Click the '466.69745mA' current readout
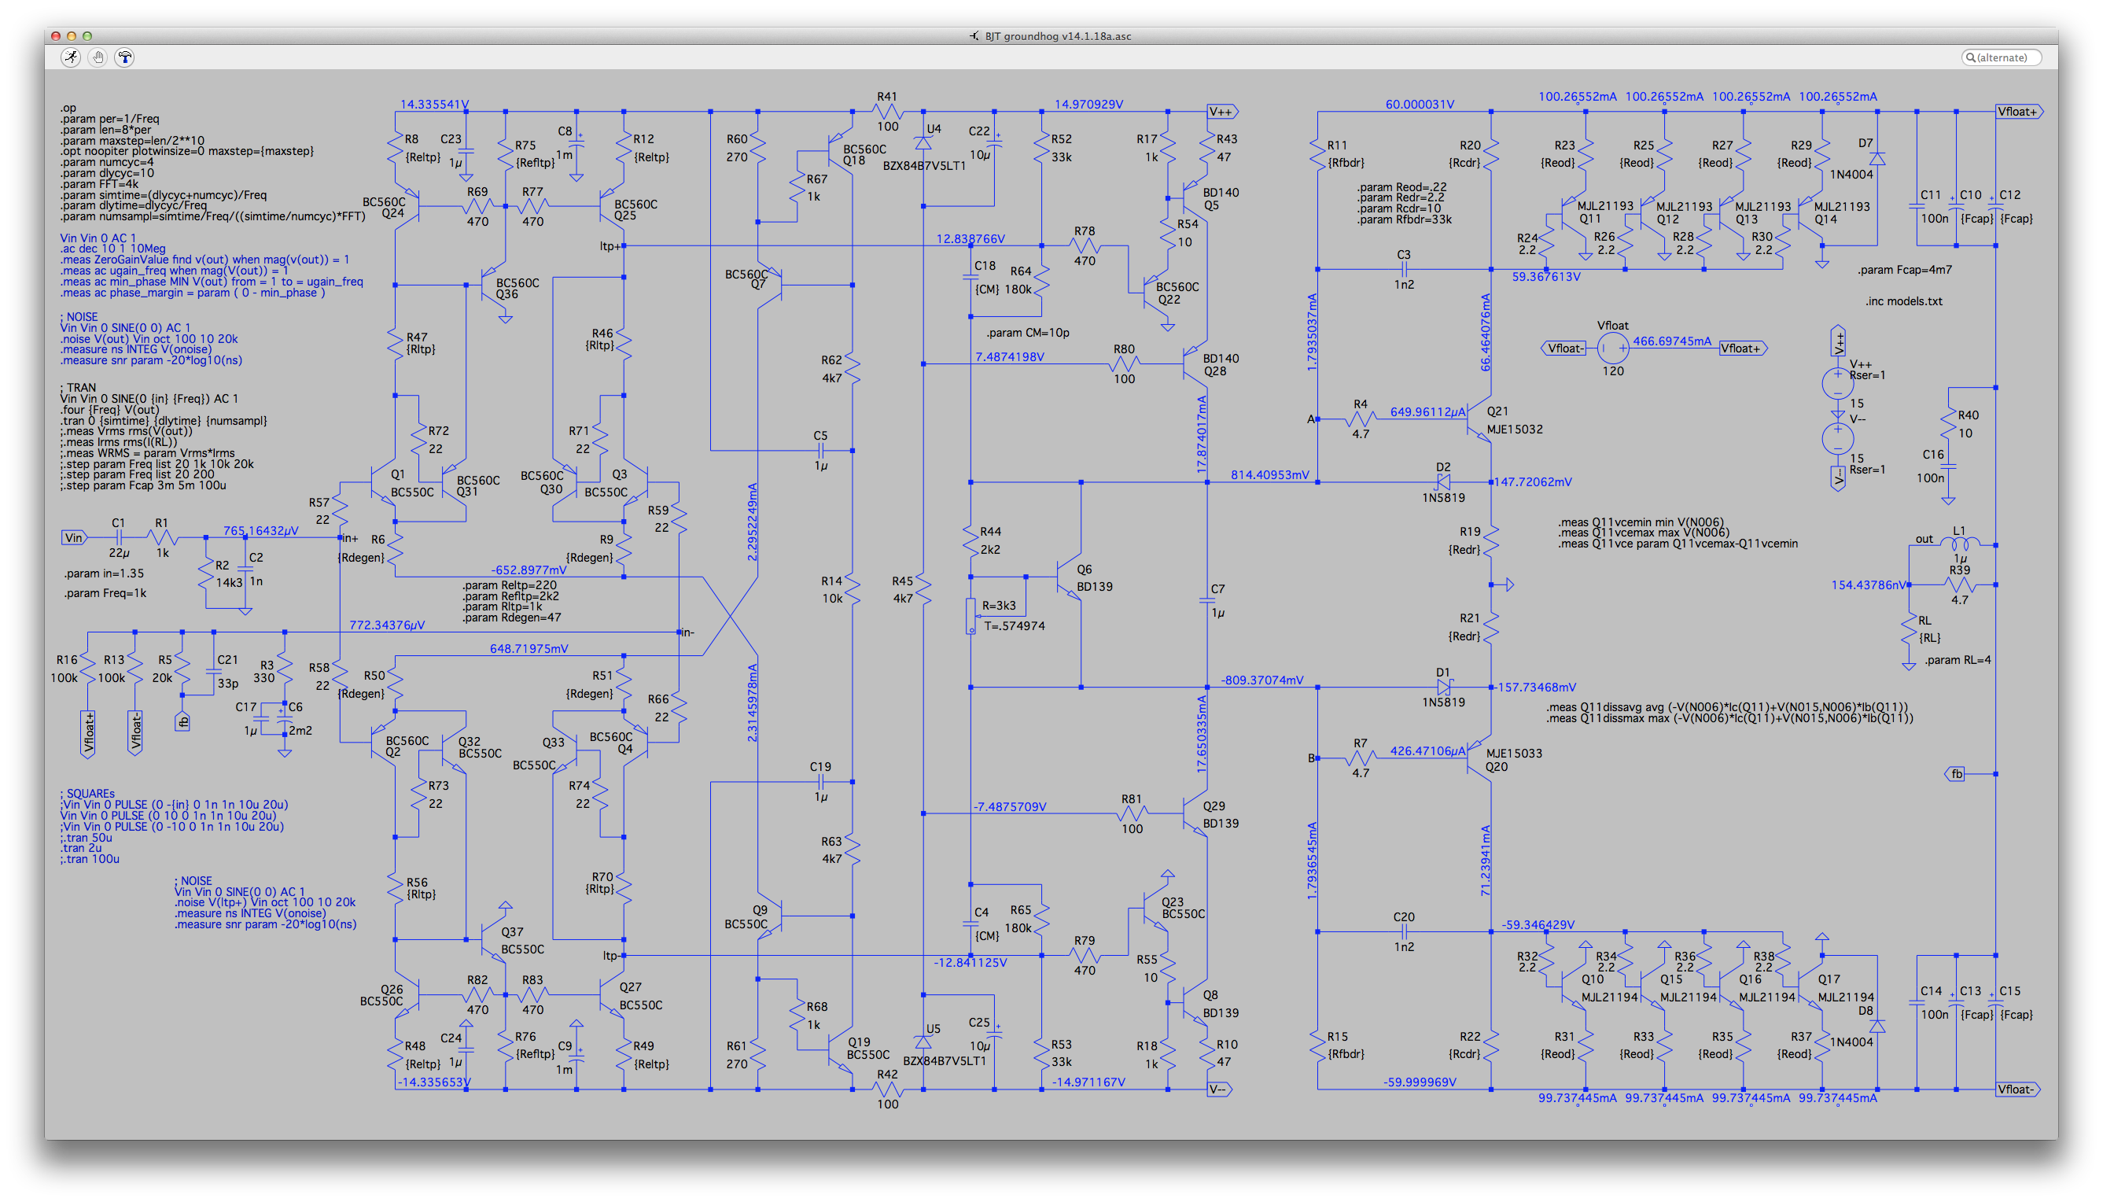The image size is (2103, 1202). (1672, 341)
